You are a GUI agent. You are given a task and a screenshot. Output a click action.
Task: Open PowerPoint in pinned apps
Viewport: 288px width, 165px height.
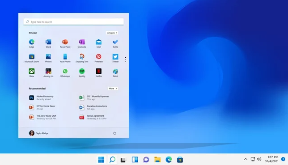tap(65, 43)
